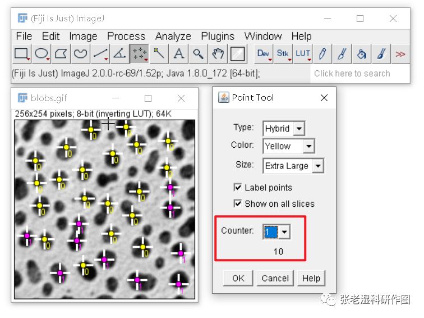Maximize the blobs.gif window

coord(148,98)
